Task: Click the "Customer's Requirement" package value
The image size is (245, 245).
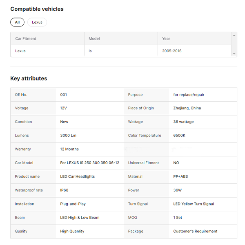Action: click(x=195, y=231)
